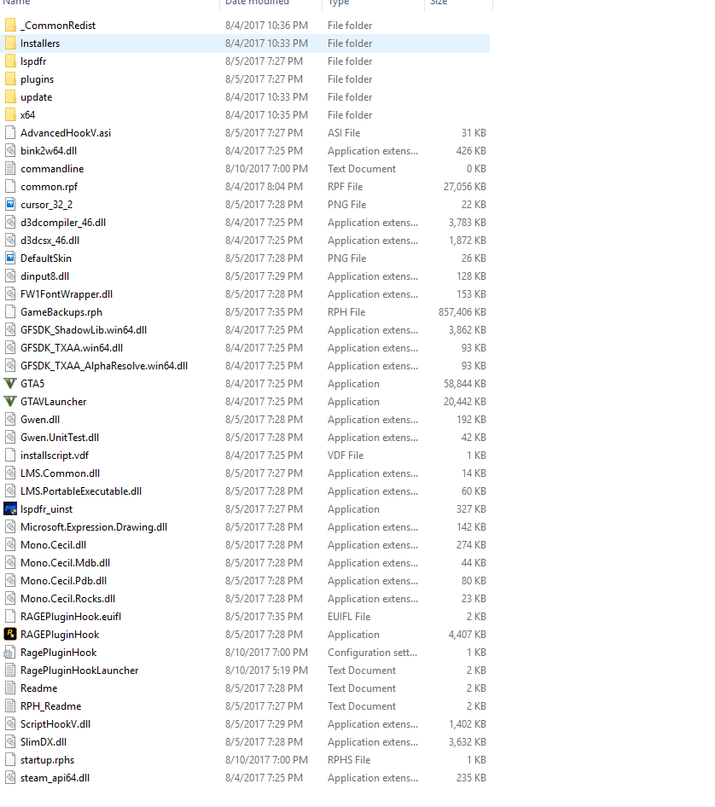715x807 pixels.
Task: Select the d3dcsx_46.dll file name
Action: tap(50, 241)
